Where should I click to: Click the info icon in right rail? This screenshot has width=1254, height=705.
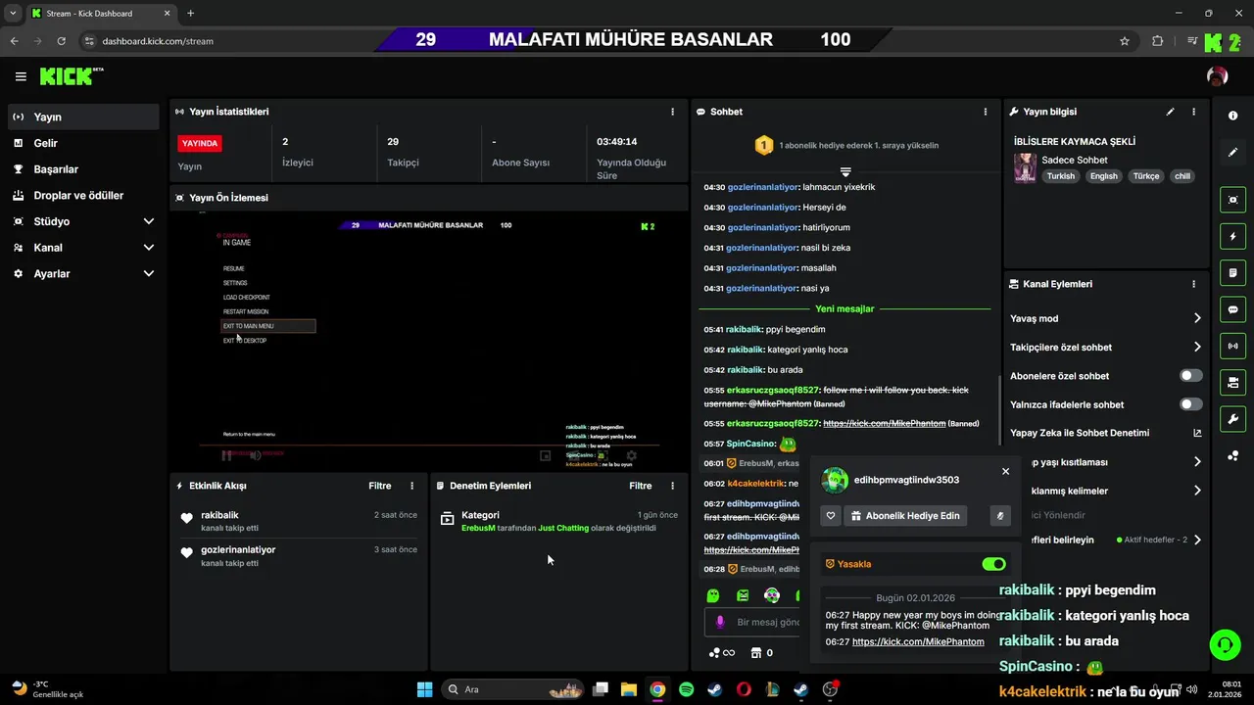coord(1232,116)
